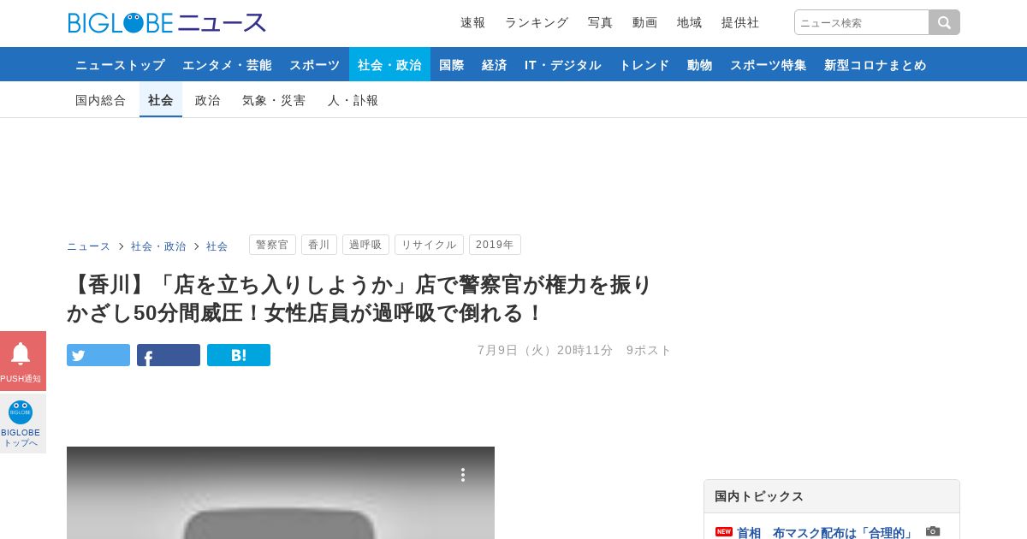Switch to 政治 sub-tab
1027x539 pixels.
click(x=208, y=100)
